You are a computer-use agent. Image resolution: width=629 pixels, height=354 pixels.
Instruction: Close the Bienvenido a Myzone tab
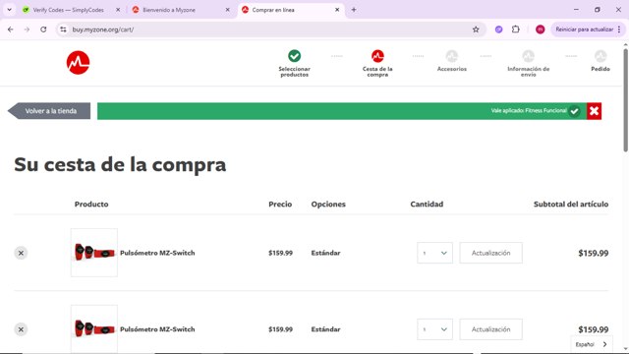[x=227, y=10]
